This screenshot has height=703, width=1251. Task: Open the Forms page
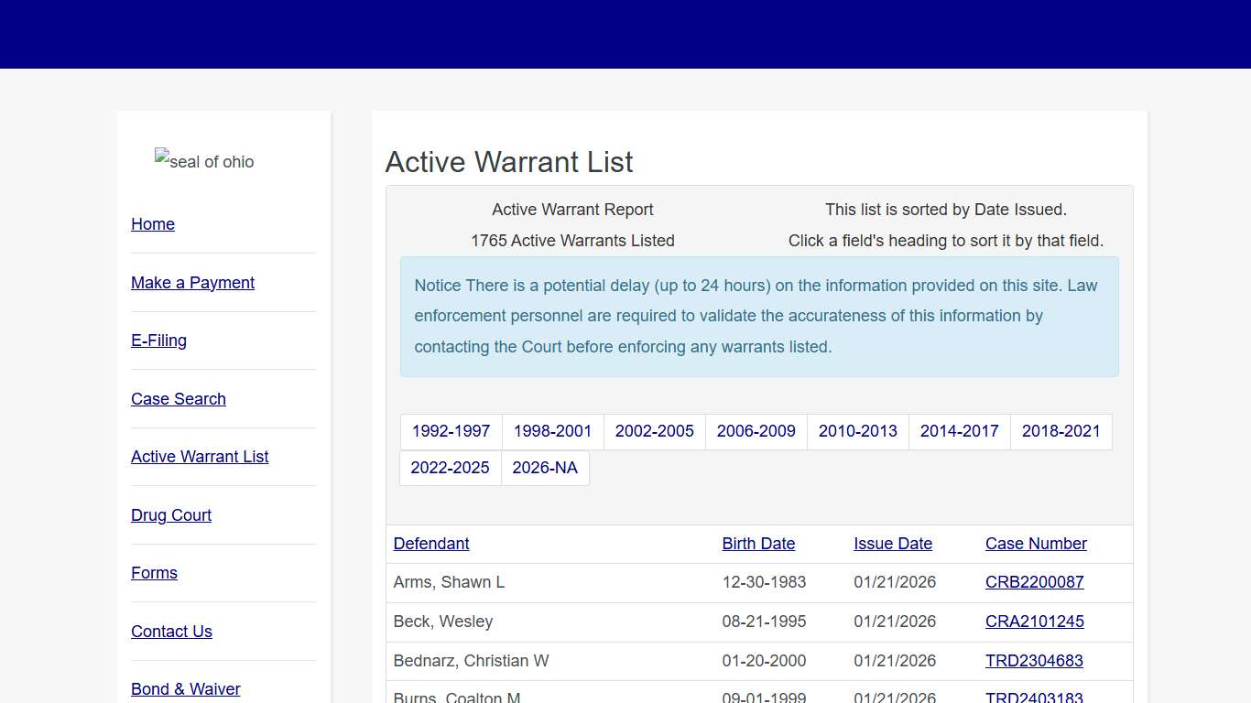tap(154, 573)
